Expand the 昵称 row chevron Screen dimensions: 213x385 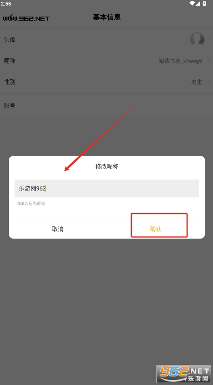209,60
